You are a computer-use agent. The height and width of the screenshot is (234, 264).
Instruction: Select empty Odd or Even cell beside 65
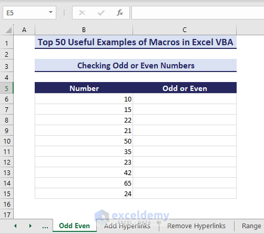[x=185, y=183]
